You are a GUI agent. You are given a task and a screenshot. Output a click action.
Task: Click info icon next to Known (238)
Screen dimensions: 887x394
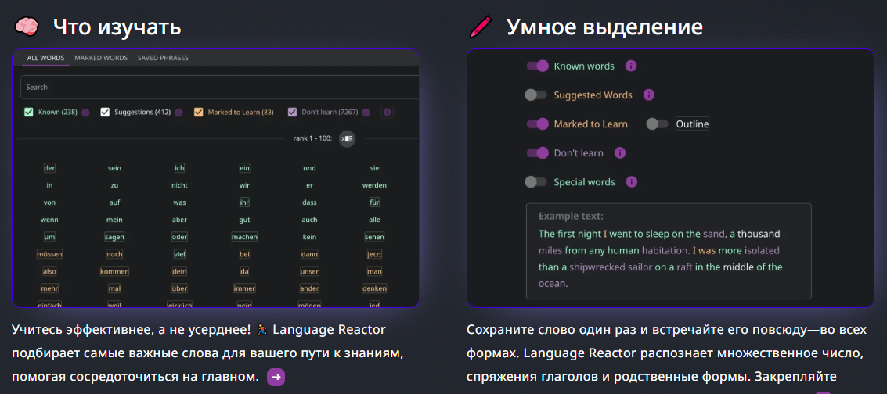pos(85,113)
